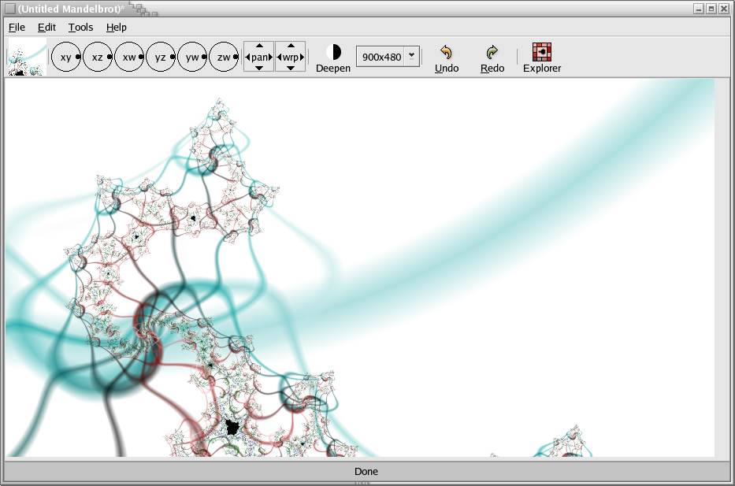Open the Edit menu
Viewport: 735px width, 486px height.
tap(46, 27)
